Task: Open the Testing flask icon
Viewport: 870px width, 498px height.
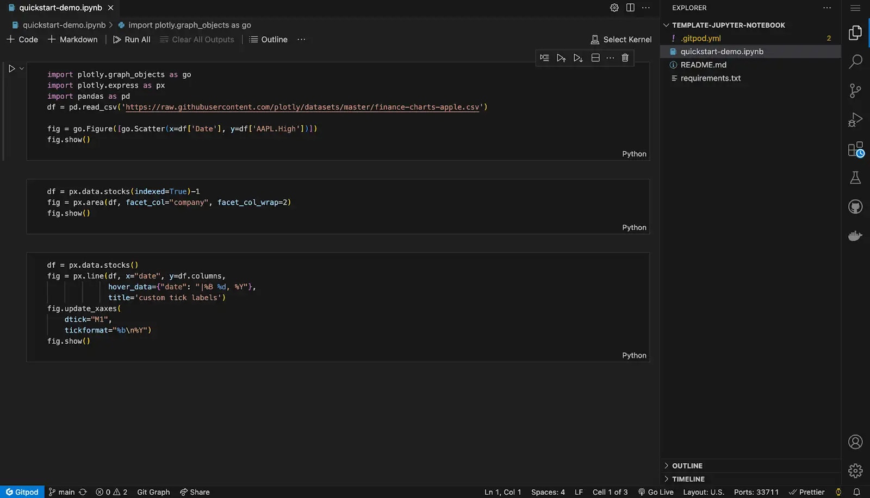Action: [855, 178]
